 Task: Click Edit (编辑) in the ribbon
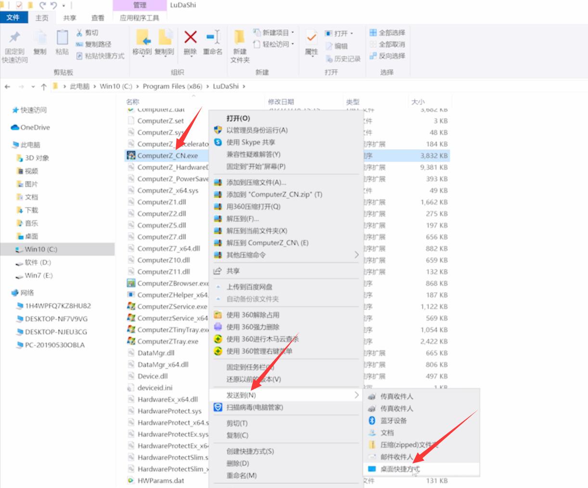tap(337, 46)
